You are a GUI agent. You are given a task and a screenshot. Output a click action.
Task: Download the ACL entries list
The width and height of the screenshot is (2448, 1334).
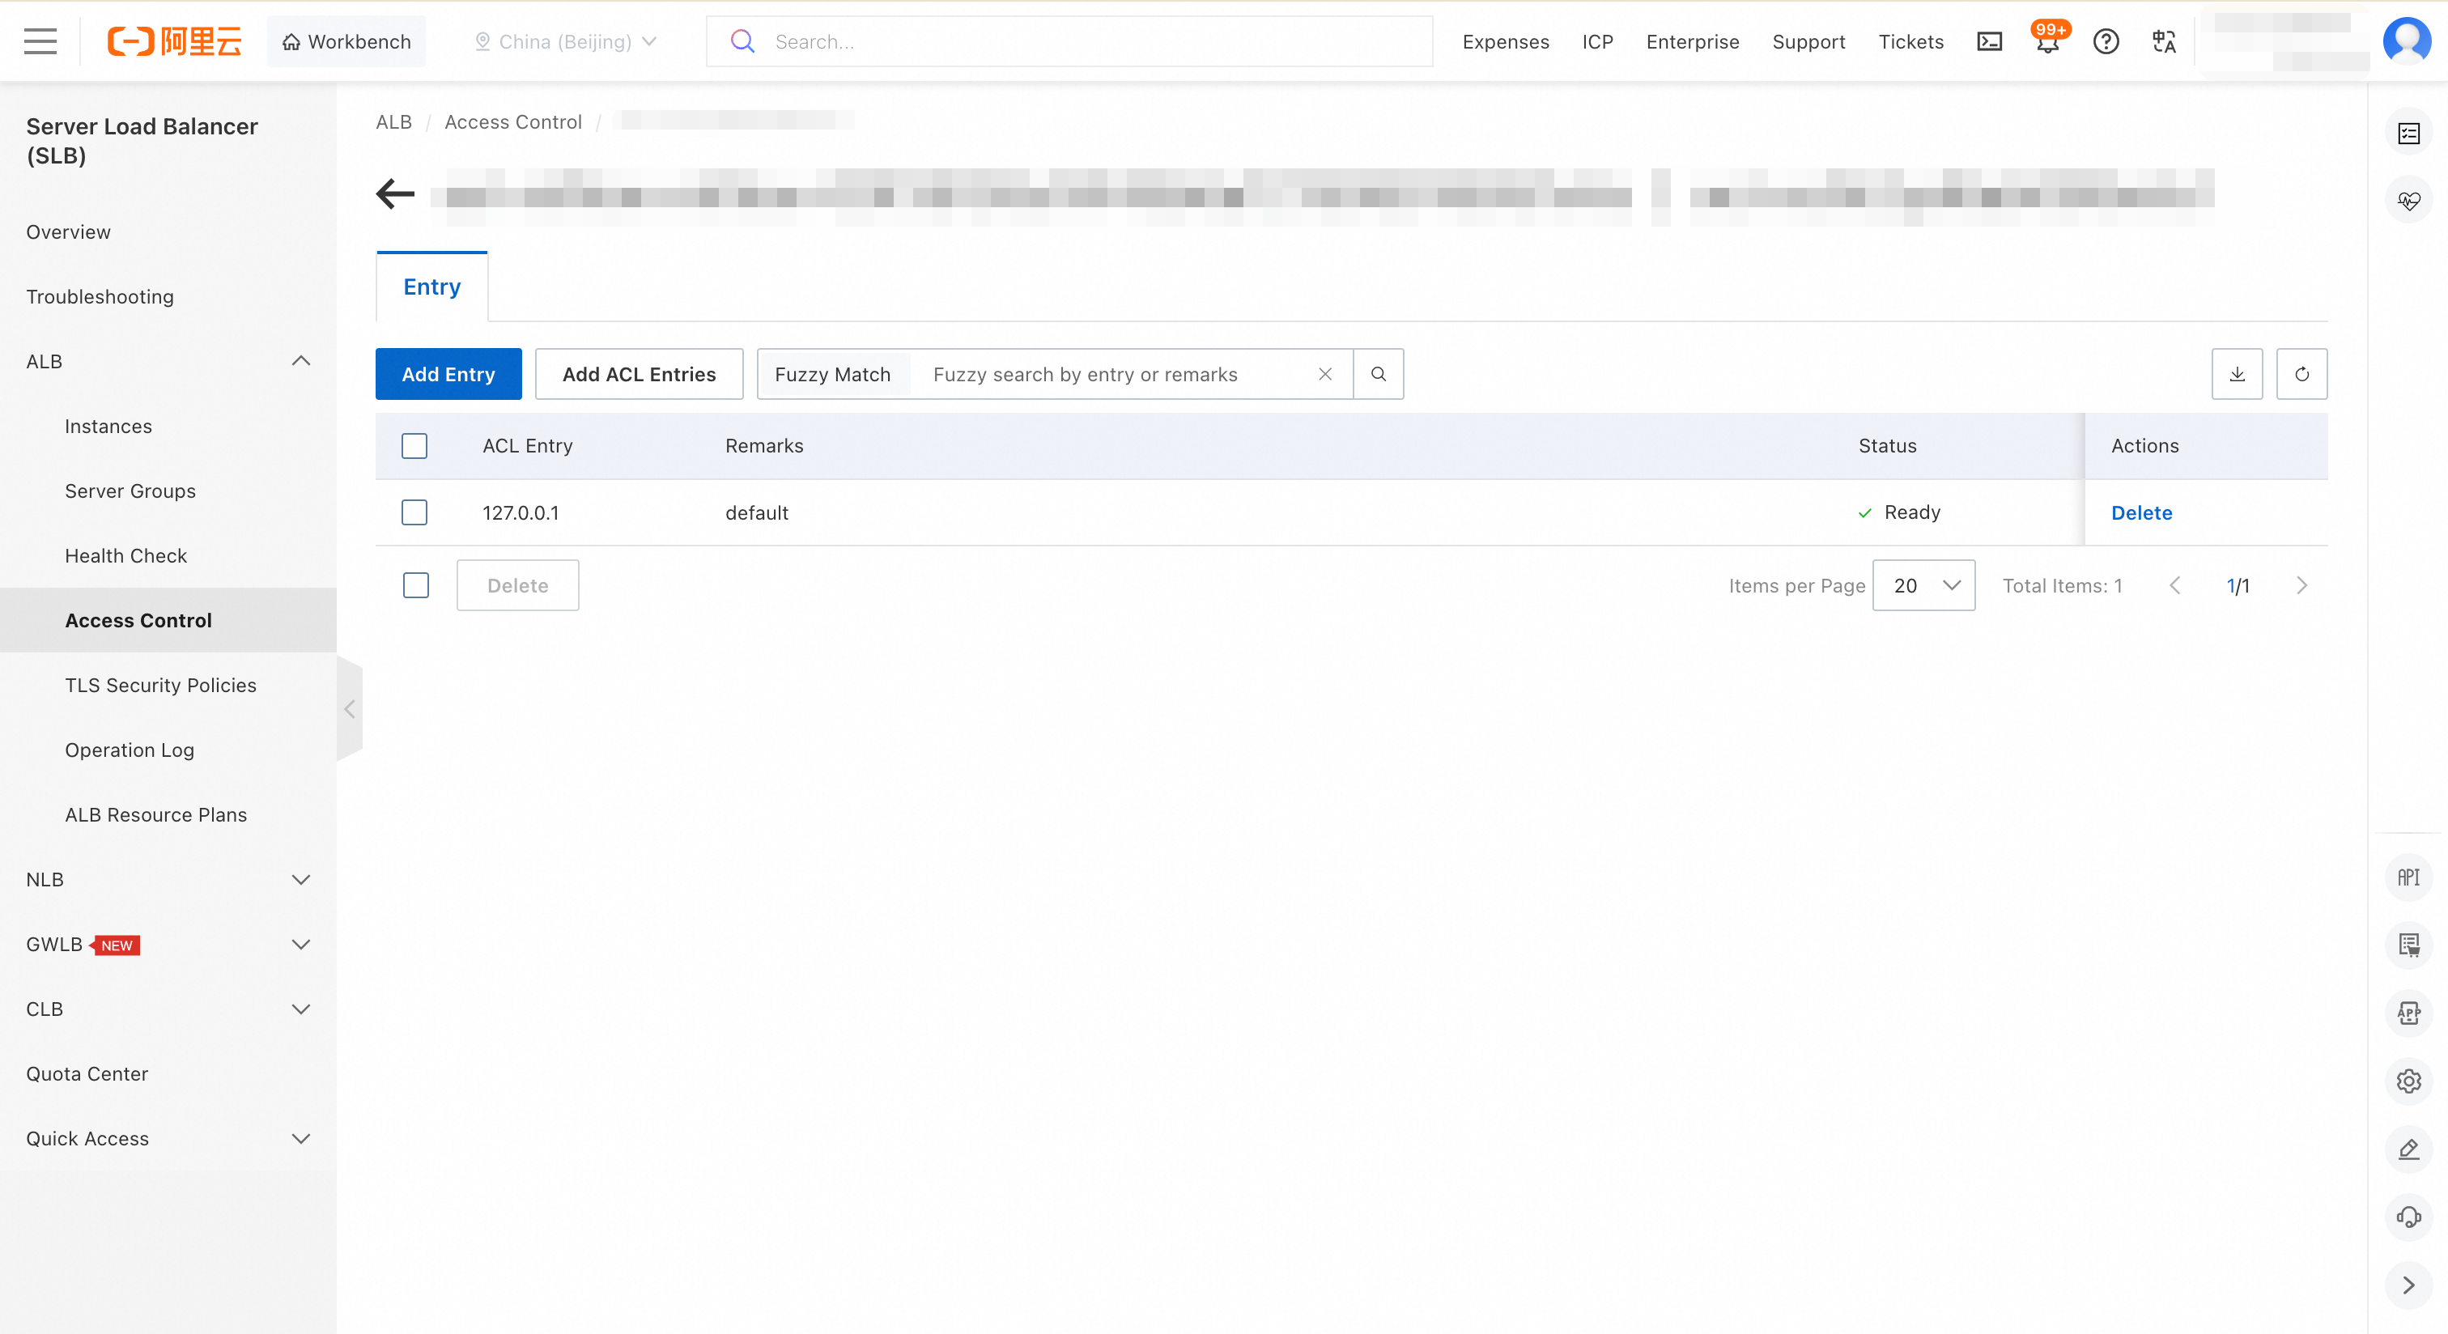[x=2237, y=373]
